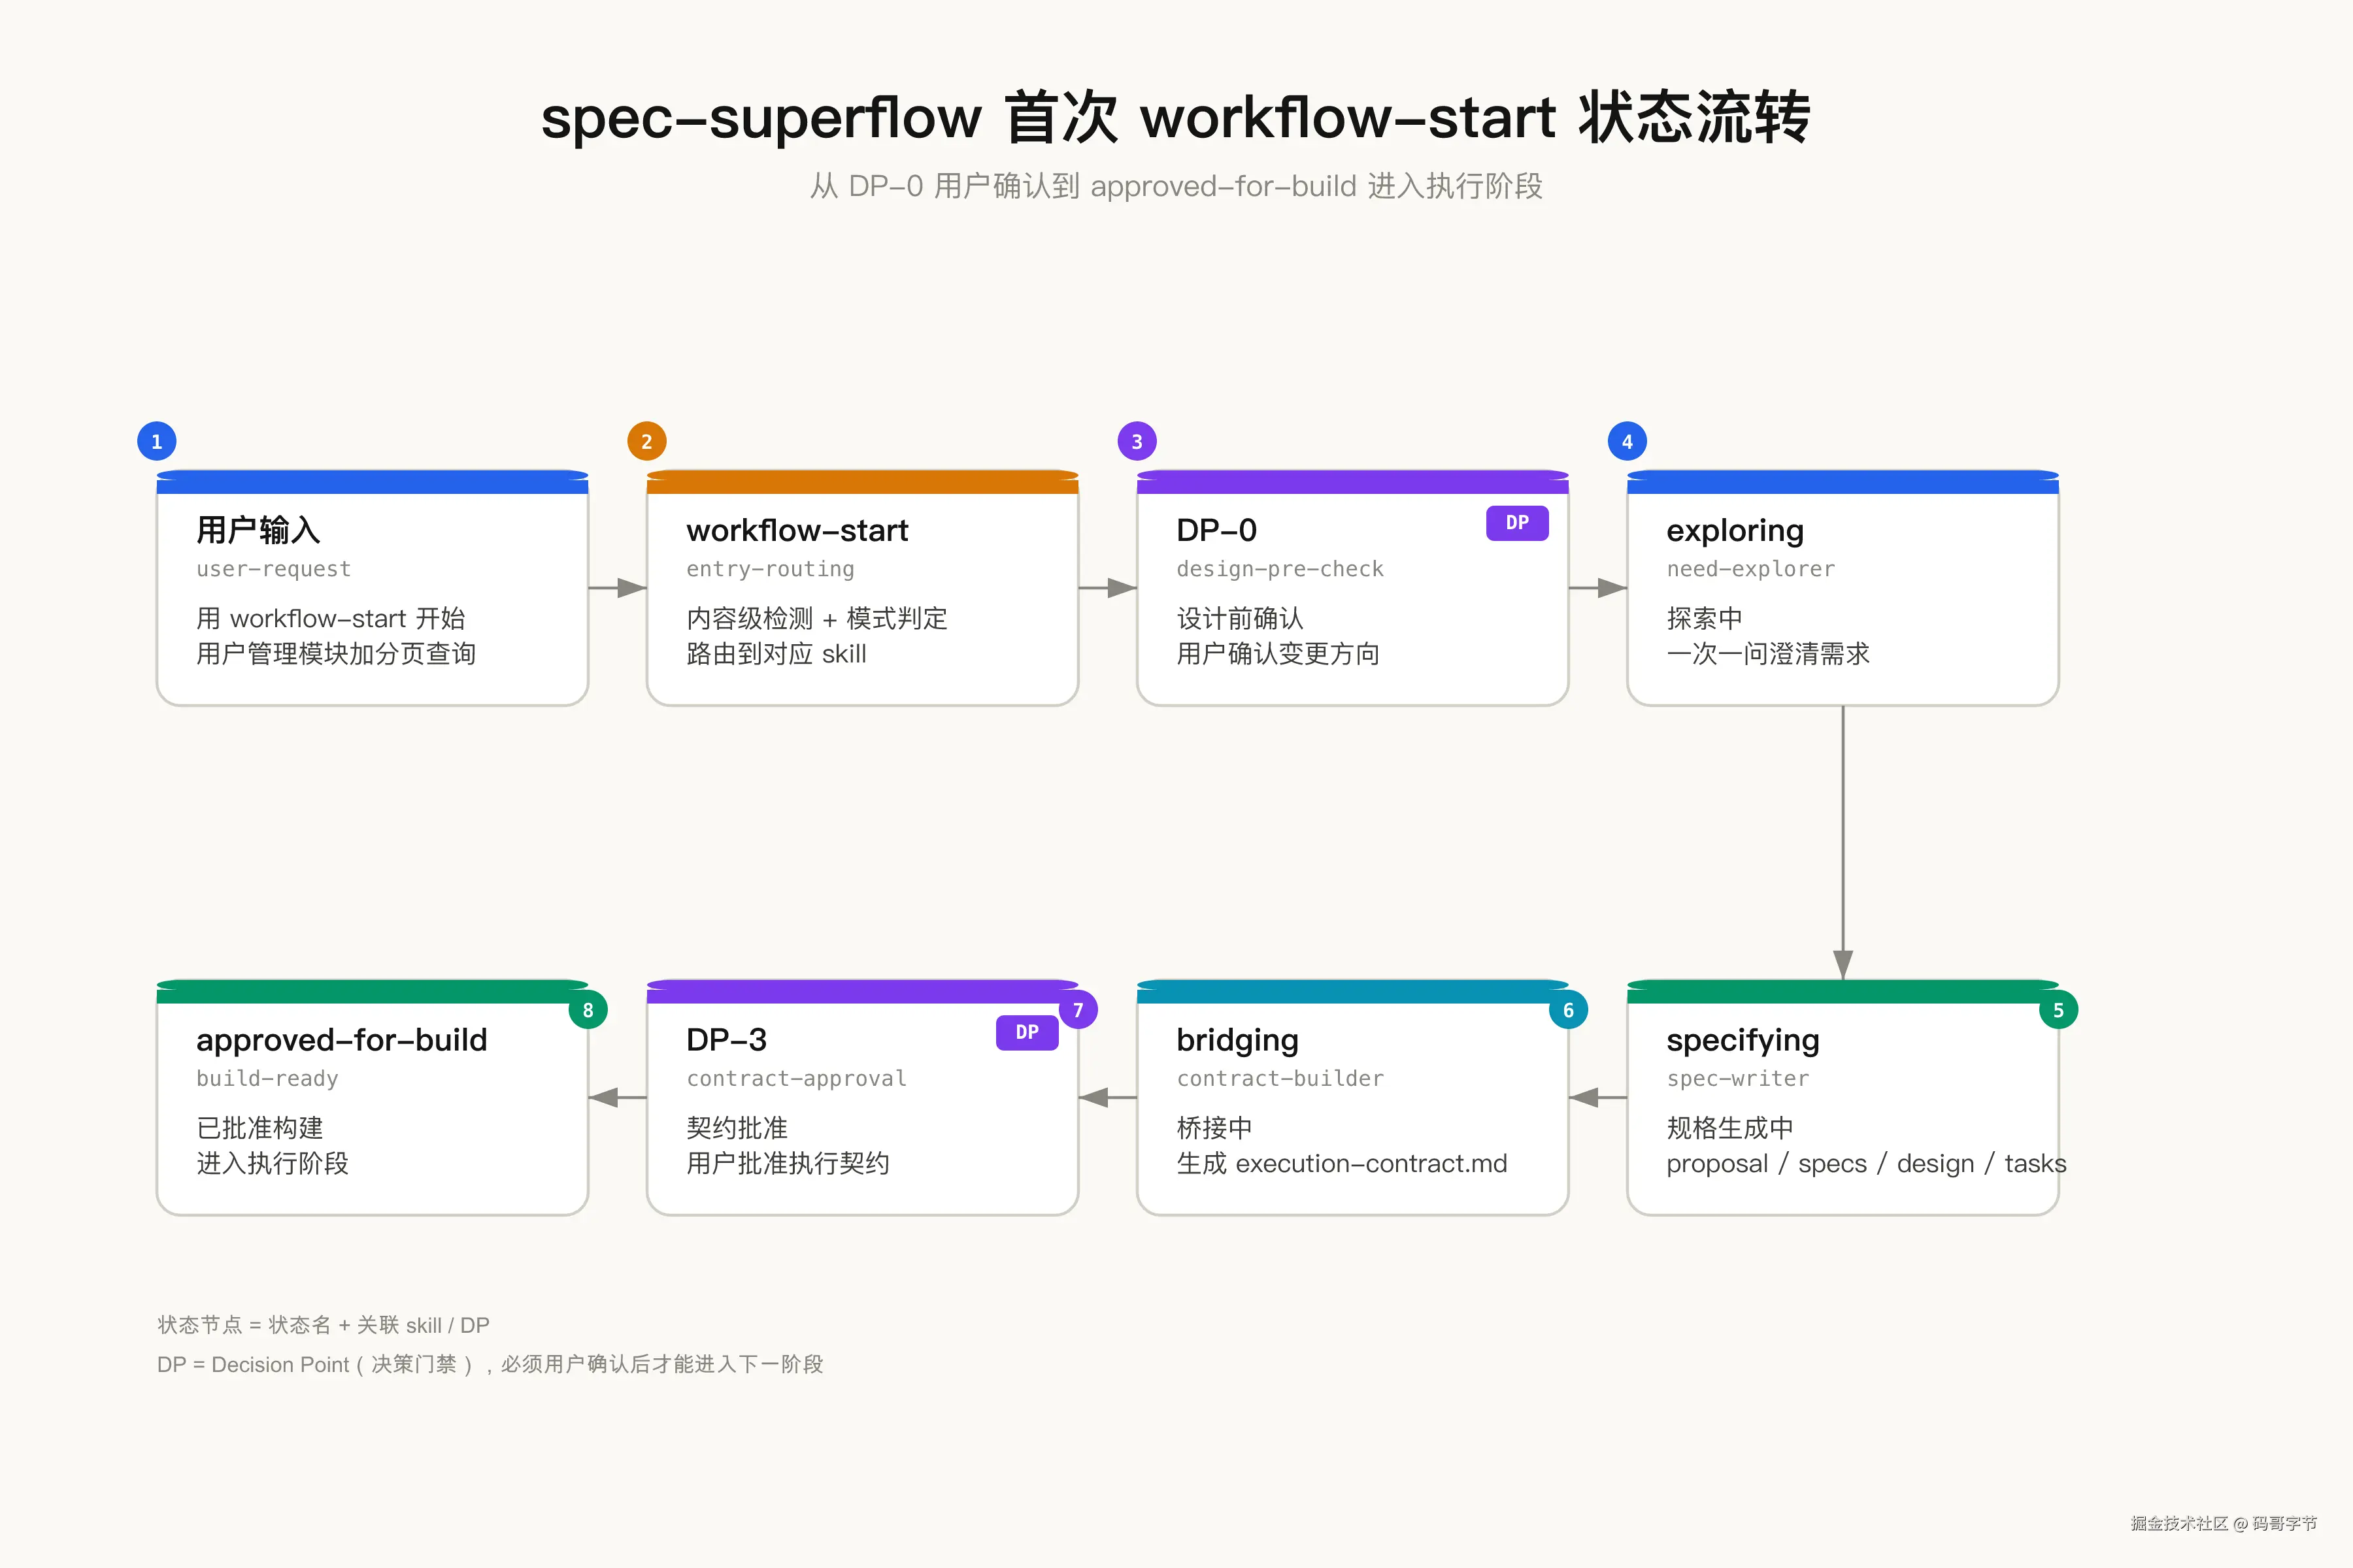2353x1568 pixels.
Task: Click the line '规格生成中'
Action: 1729,1128
